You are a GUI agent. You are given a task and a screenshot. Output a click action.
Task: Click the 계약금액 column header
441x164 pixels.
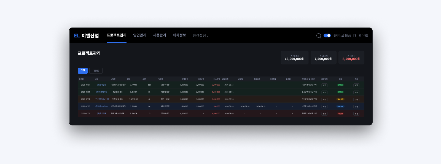coord(185,79)
